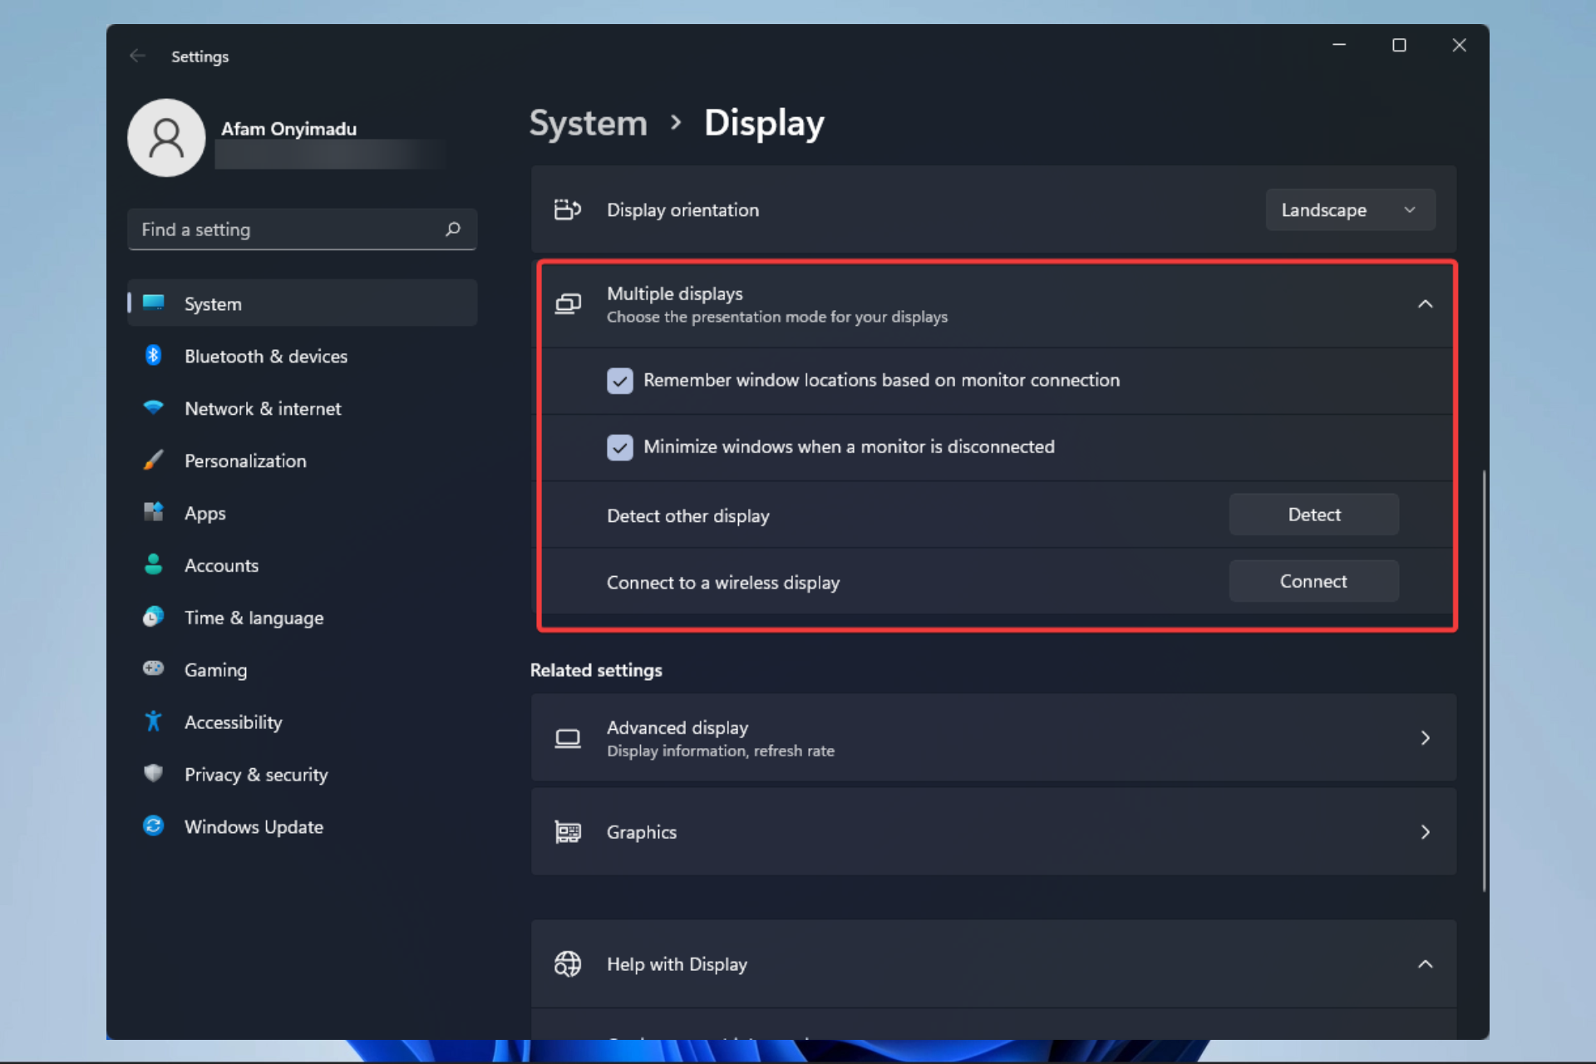
Task: Collapse the Multiple displays section
Action: pyautogui.click(x=1425, y=304)
